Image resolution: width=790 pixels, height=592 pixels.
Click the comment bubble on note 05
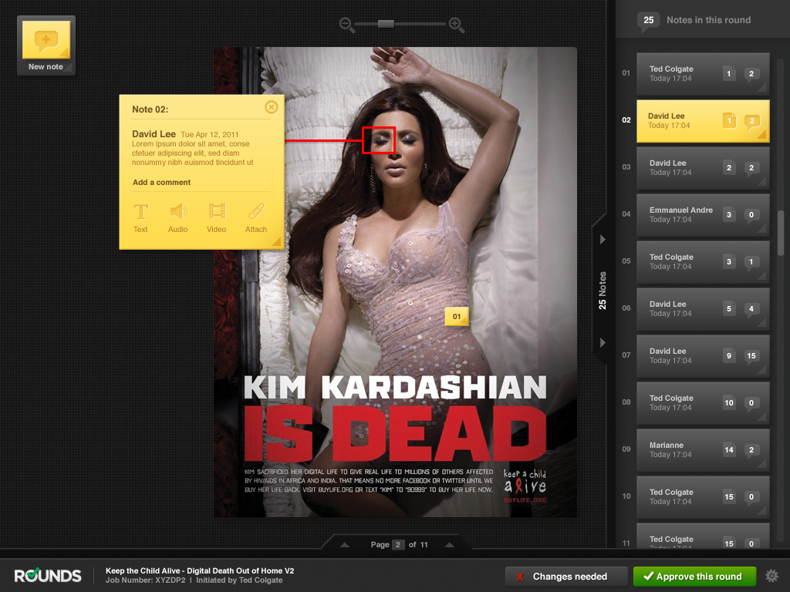(751, 262)
